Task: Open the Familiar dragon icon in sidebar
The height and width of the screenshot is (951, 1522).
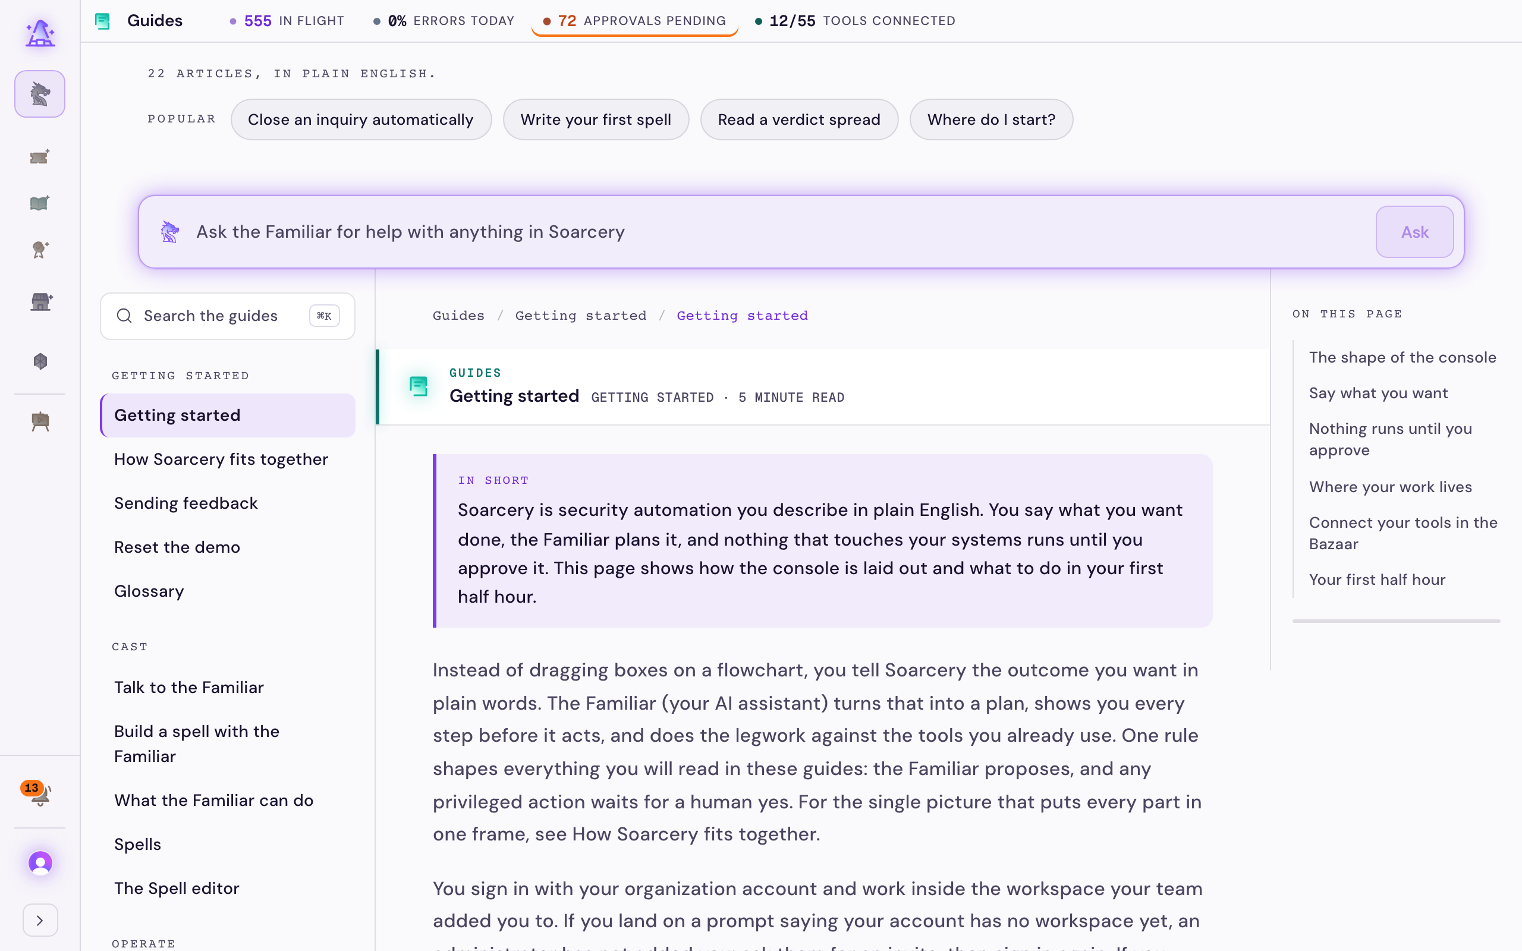Action: click(40, 94)
